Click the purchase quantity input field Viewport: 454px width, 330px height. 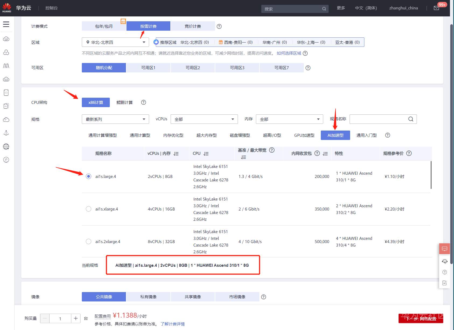pos(60,318)
